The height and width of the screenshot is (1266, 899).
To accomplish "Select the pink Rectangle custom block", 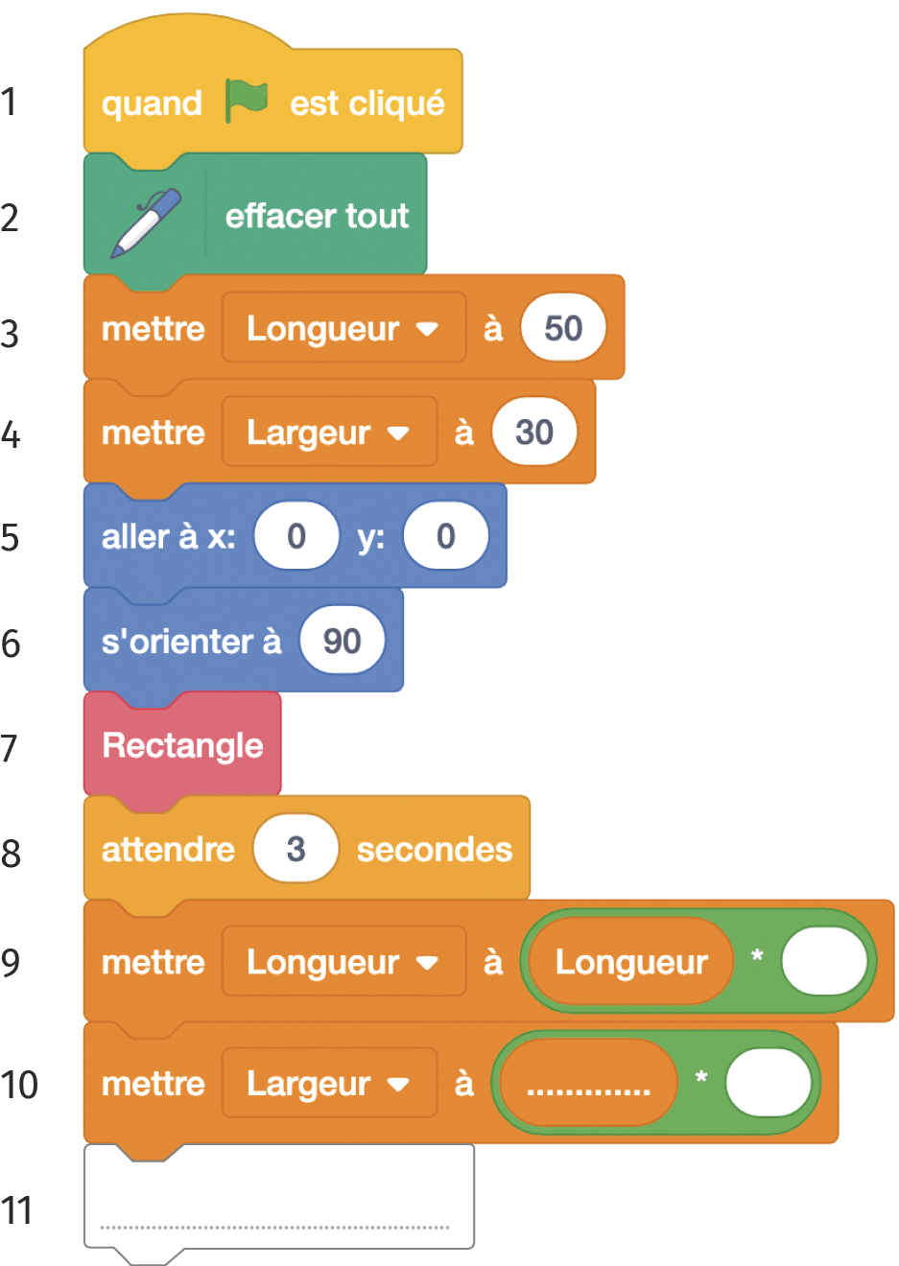I will [182, 745].
